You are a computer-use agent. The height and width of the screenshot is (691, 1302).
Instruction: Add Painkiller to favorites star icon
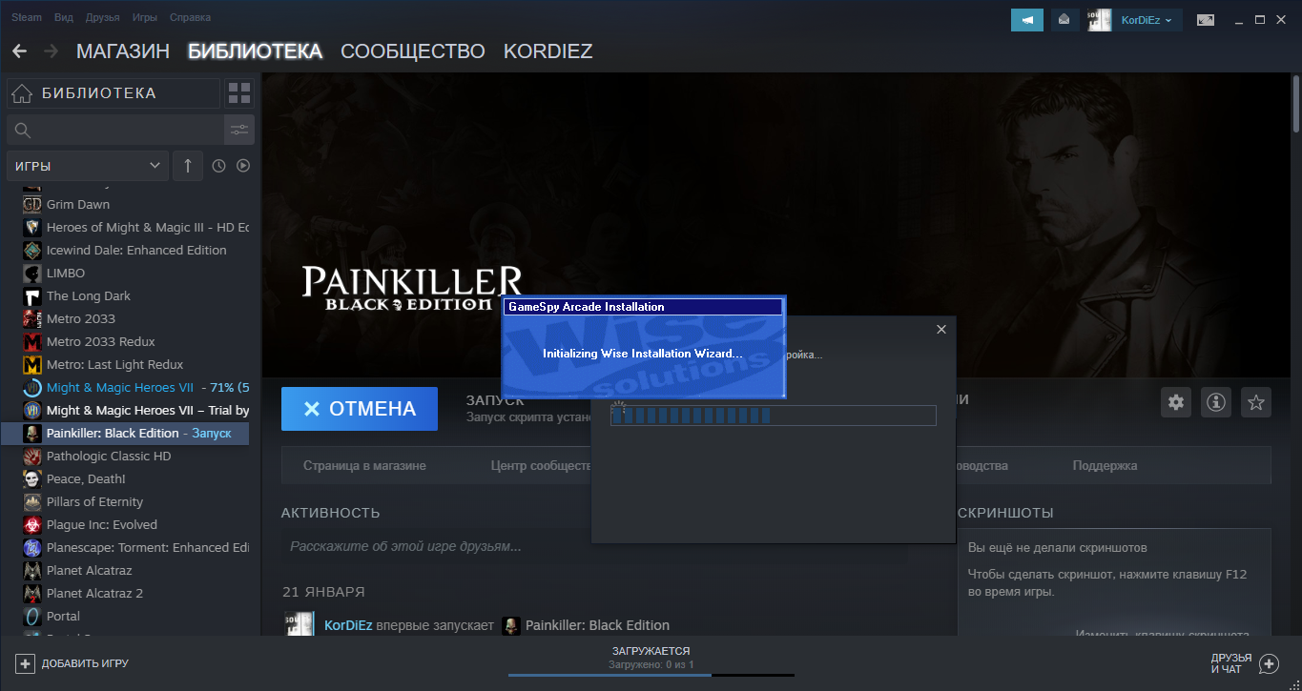tap(1256, 402)
